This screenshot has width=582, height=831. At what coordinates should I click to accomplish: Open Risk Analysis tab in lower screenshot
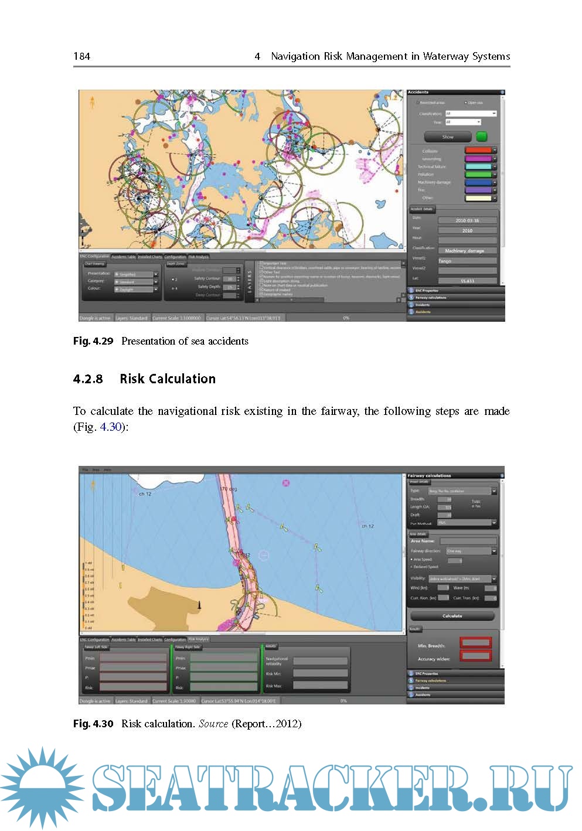(198, 639)
